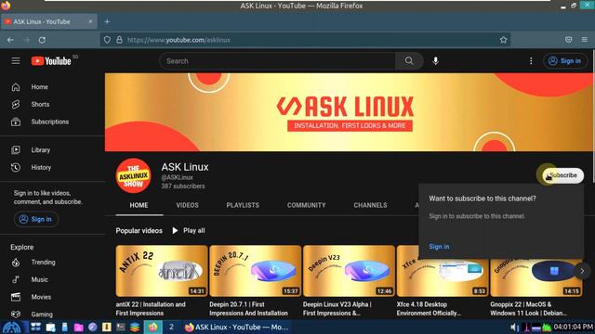The width and height of the screenshot is (595, 334).
Task: Click the ASK Linux channel banner
Action: [x=349, y=112]
